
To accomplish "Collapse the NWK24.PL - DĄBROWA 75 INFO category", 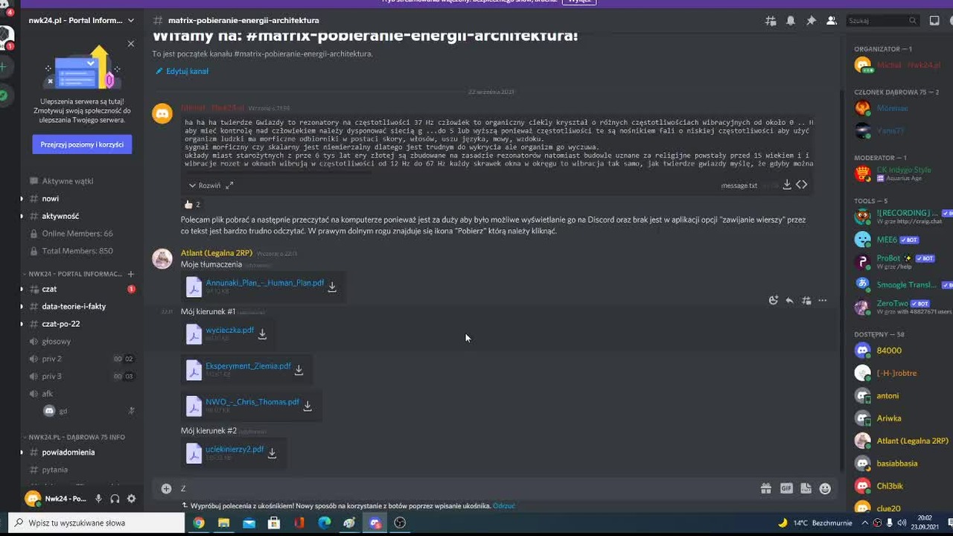I will (77, 437).
